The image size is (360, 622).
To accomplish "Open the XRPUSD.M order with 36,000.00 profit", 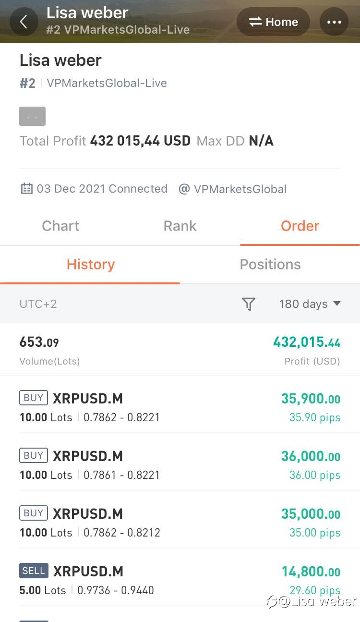I will pos(180,464).
